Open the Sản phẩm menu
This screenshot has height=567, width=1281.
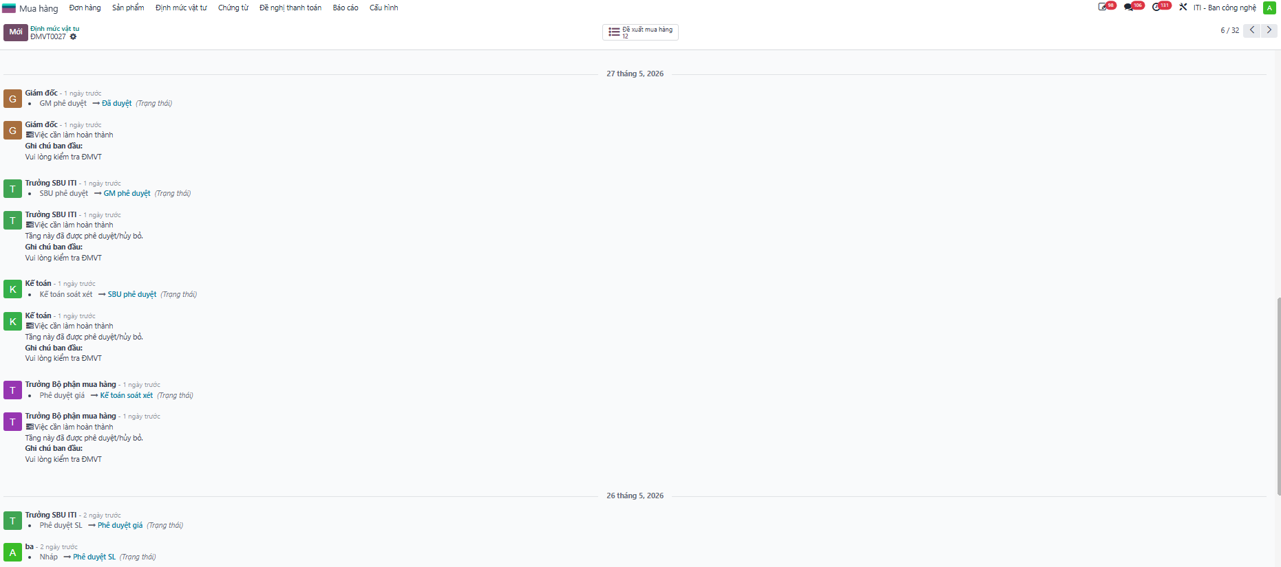point(128,8)
